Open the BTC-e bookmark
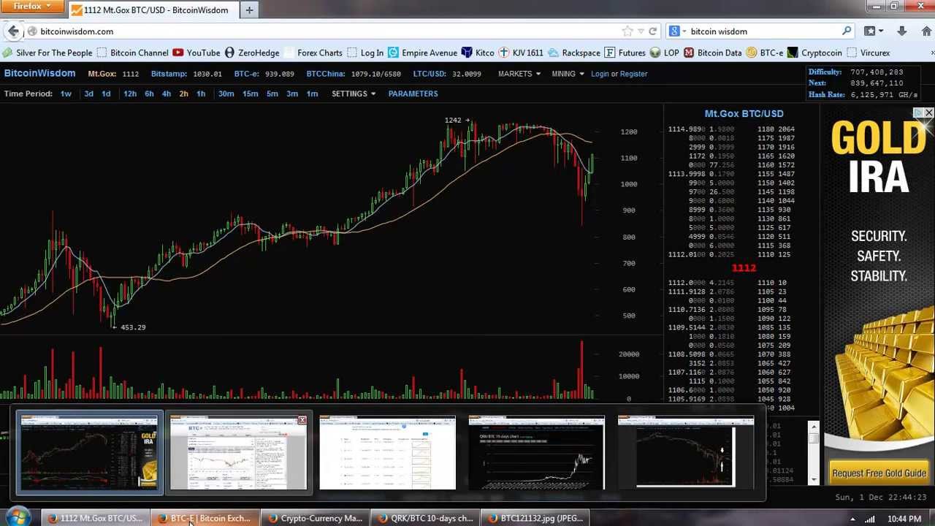 pos(764,53)
